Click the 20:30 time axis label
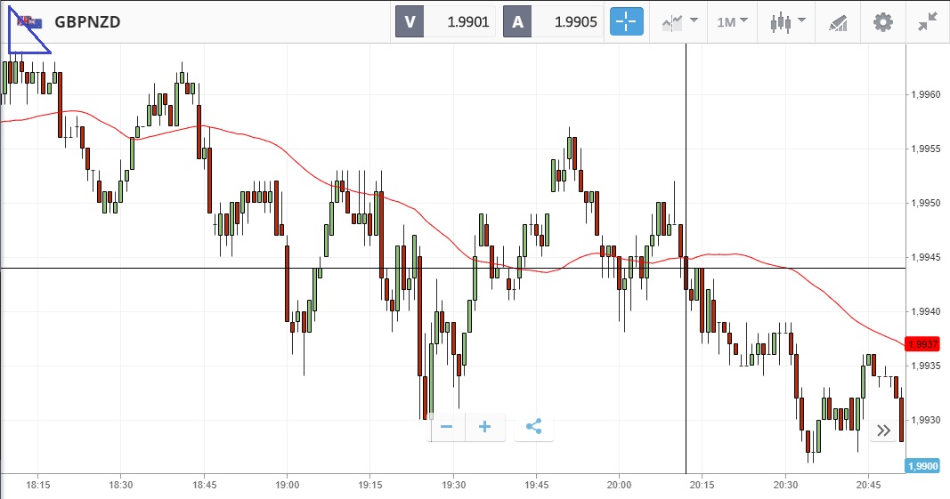 785,486
